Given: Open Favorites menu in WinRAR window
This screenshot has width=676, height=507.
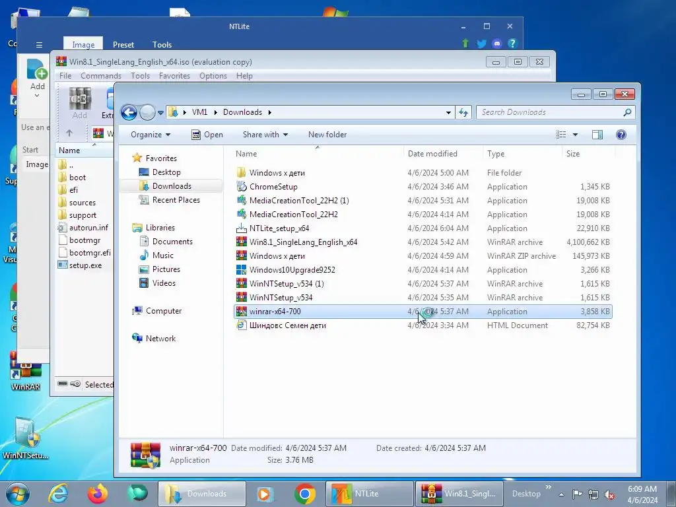Looking at the screenshot, I should click(174, 76).
